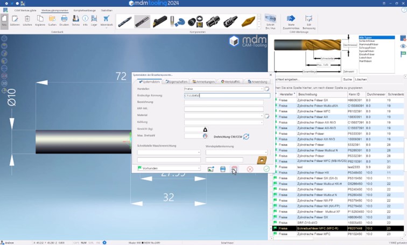Select the component with blue hook icon
Viewport: 407px width, 245px height.
click(178, 22)
